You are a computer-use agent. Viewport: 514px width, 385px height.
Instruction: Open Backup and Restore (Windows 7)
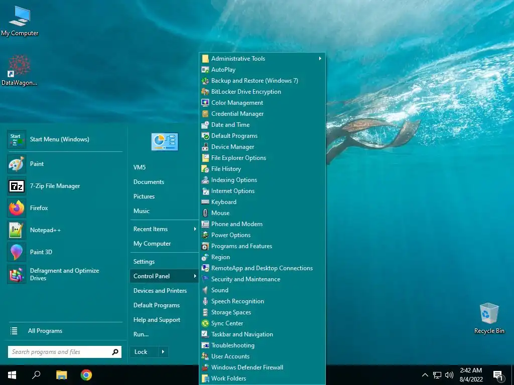point(262,81)
